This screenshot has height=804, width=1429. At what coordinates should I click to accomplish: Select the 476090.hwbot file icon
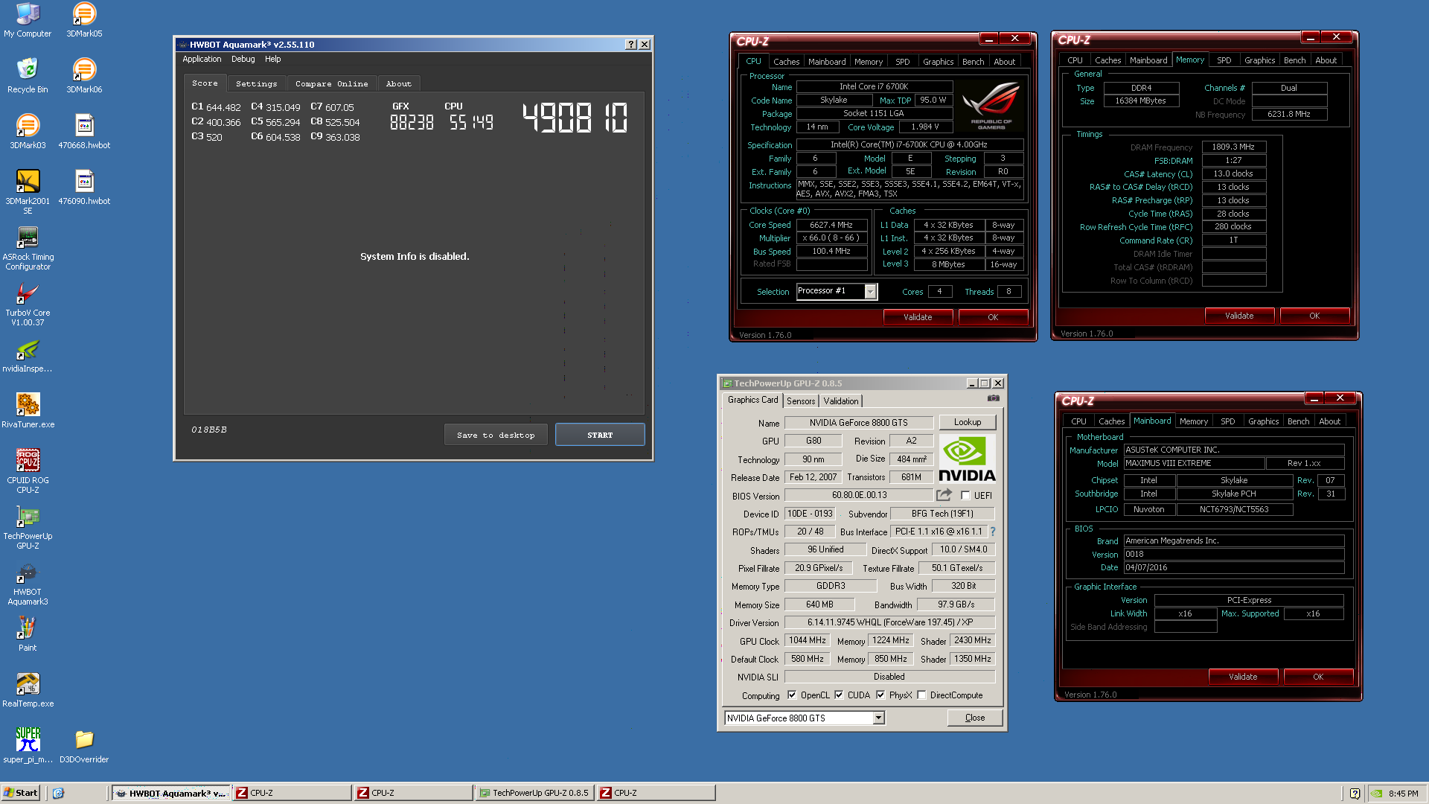[84, 188]
